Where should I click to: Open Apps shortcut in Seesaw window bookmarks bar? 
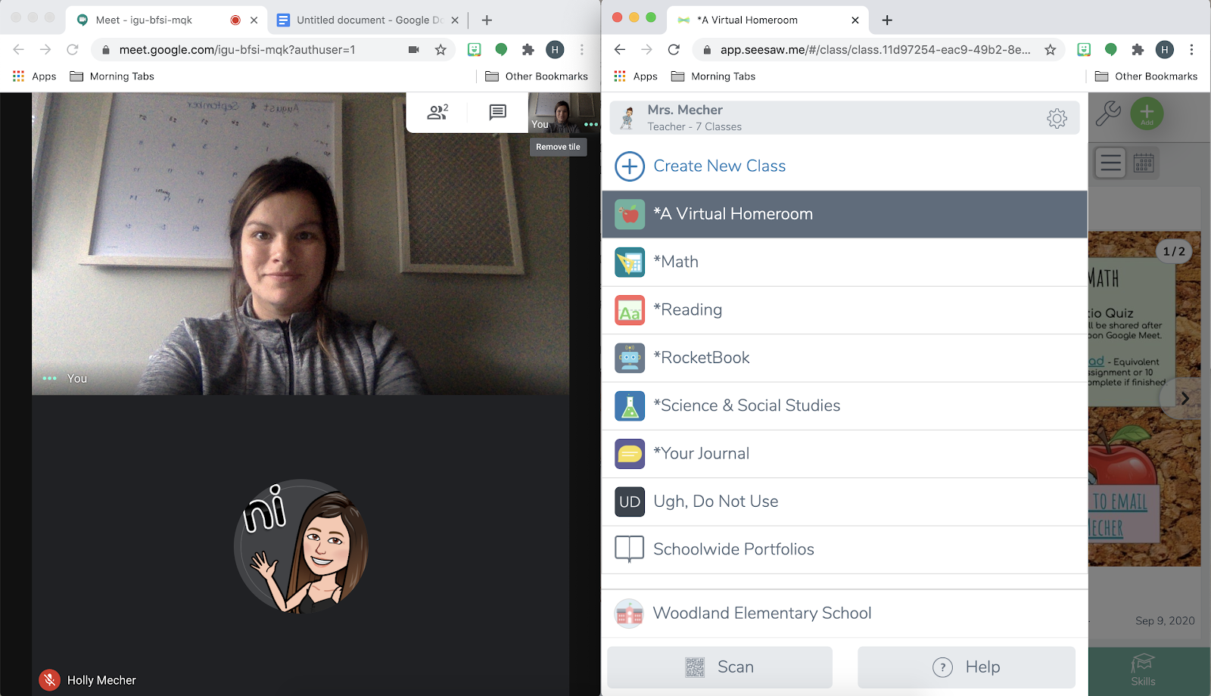tap(637, 76)
